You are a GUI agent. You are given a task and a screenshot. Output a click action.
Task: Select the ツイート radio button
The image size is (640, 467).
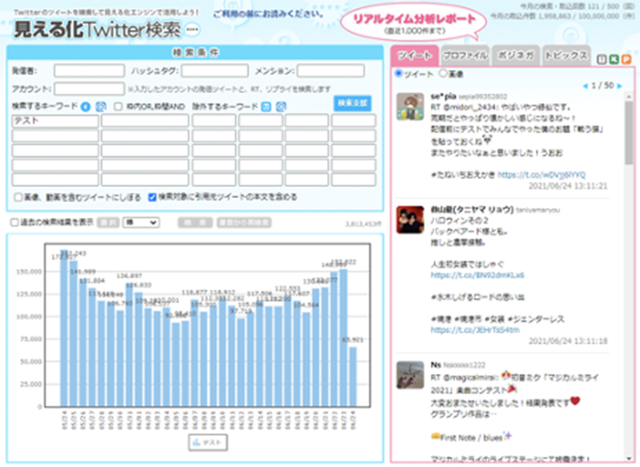tap(399, 74)
